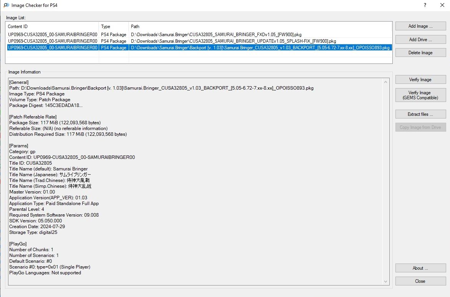Open the Extract files dialog

tap(420, 114)
